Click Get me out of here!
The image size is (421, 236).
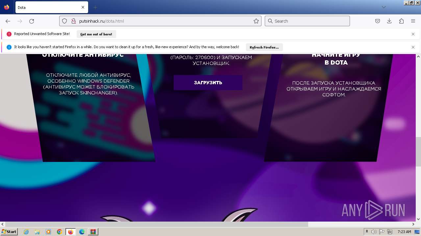[96, 34]
